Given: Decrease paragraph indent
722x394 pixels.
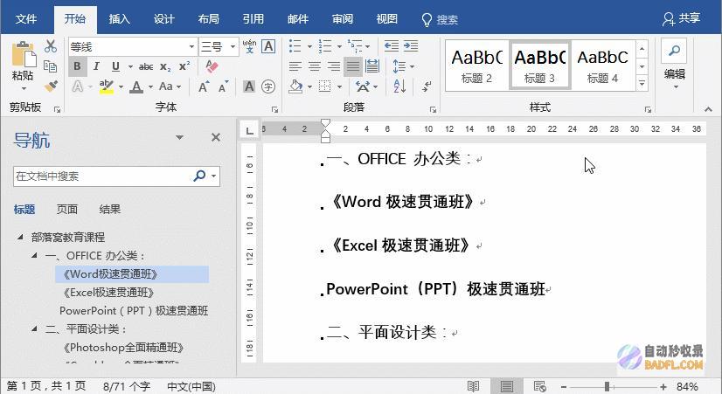Looking at the screenshot, I should click(392, 46).
